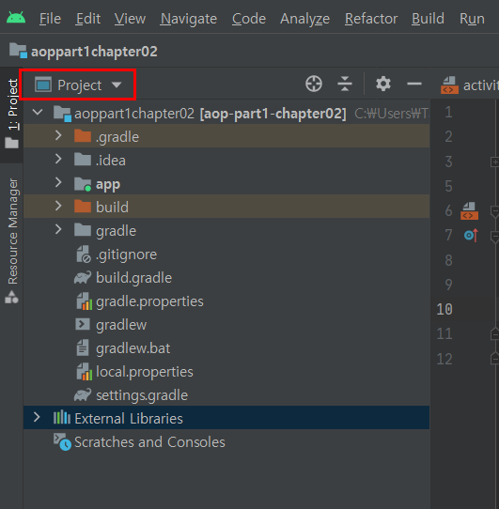Open the Build menu
The width and height of the screenshot is (499, 509).
click(428, 19)
